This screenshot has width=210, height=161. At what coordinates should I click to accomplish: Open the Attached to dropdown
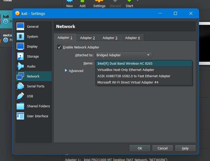pyautogui.click(x=124, y=55)
